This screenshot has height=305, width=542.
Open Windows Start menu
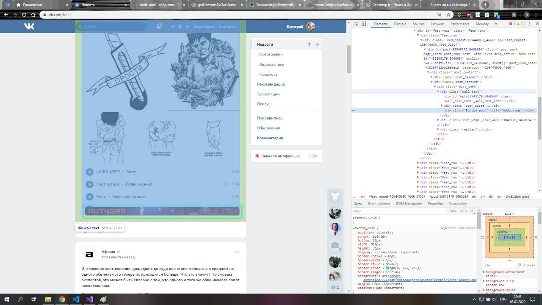click(7, 299)
